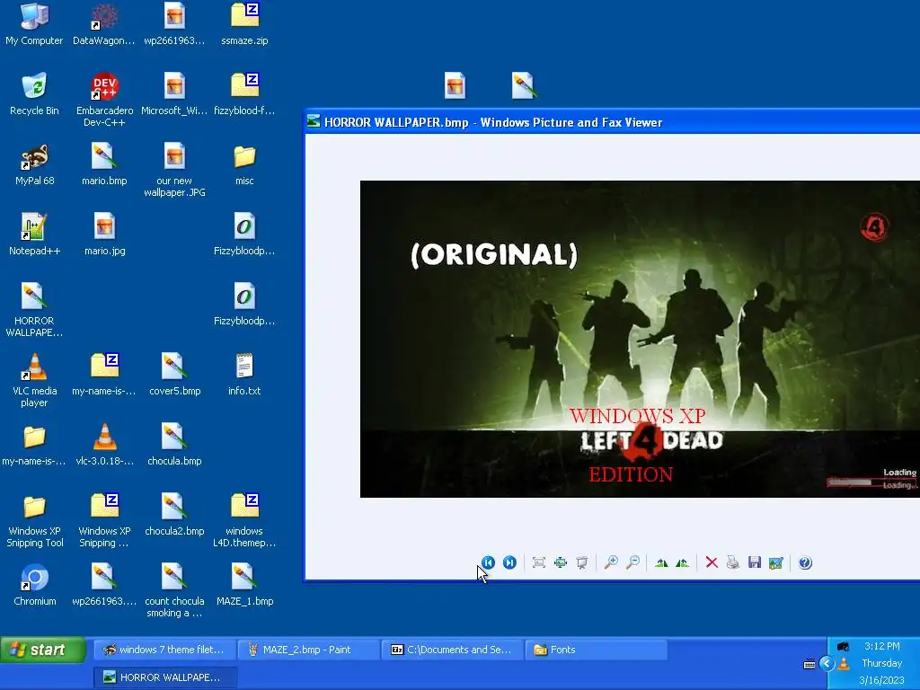Select the misc folder icon
This screenshot has height=690, width=920.
[x=244, y=164]
